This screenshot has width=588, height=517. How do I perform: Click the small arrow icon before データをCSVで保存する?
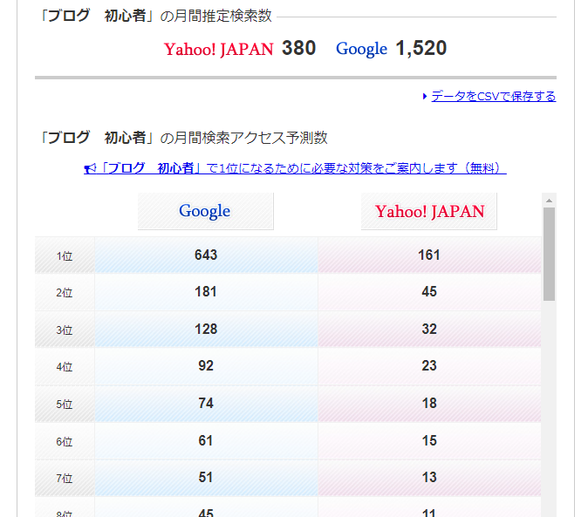point(425,96)
